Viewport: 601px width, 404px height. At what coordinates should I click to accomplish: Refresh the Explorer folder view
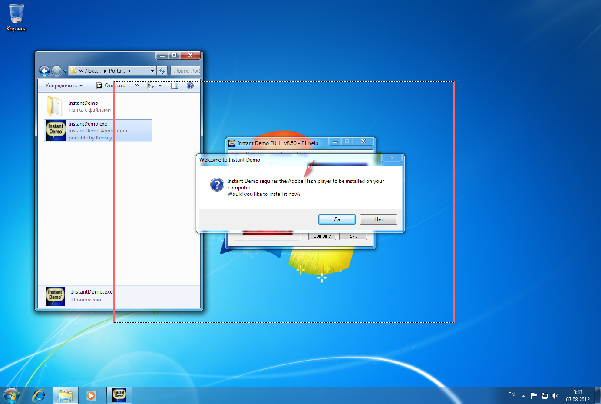(x=162, y=71)
